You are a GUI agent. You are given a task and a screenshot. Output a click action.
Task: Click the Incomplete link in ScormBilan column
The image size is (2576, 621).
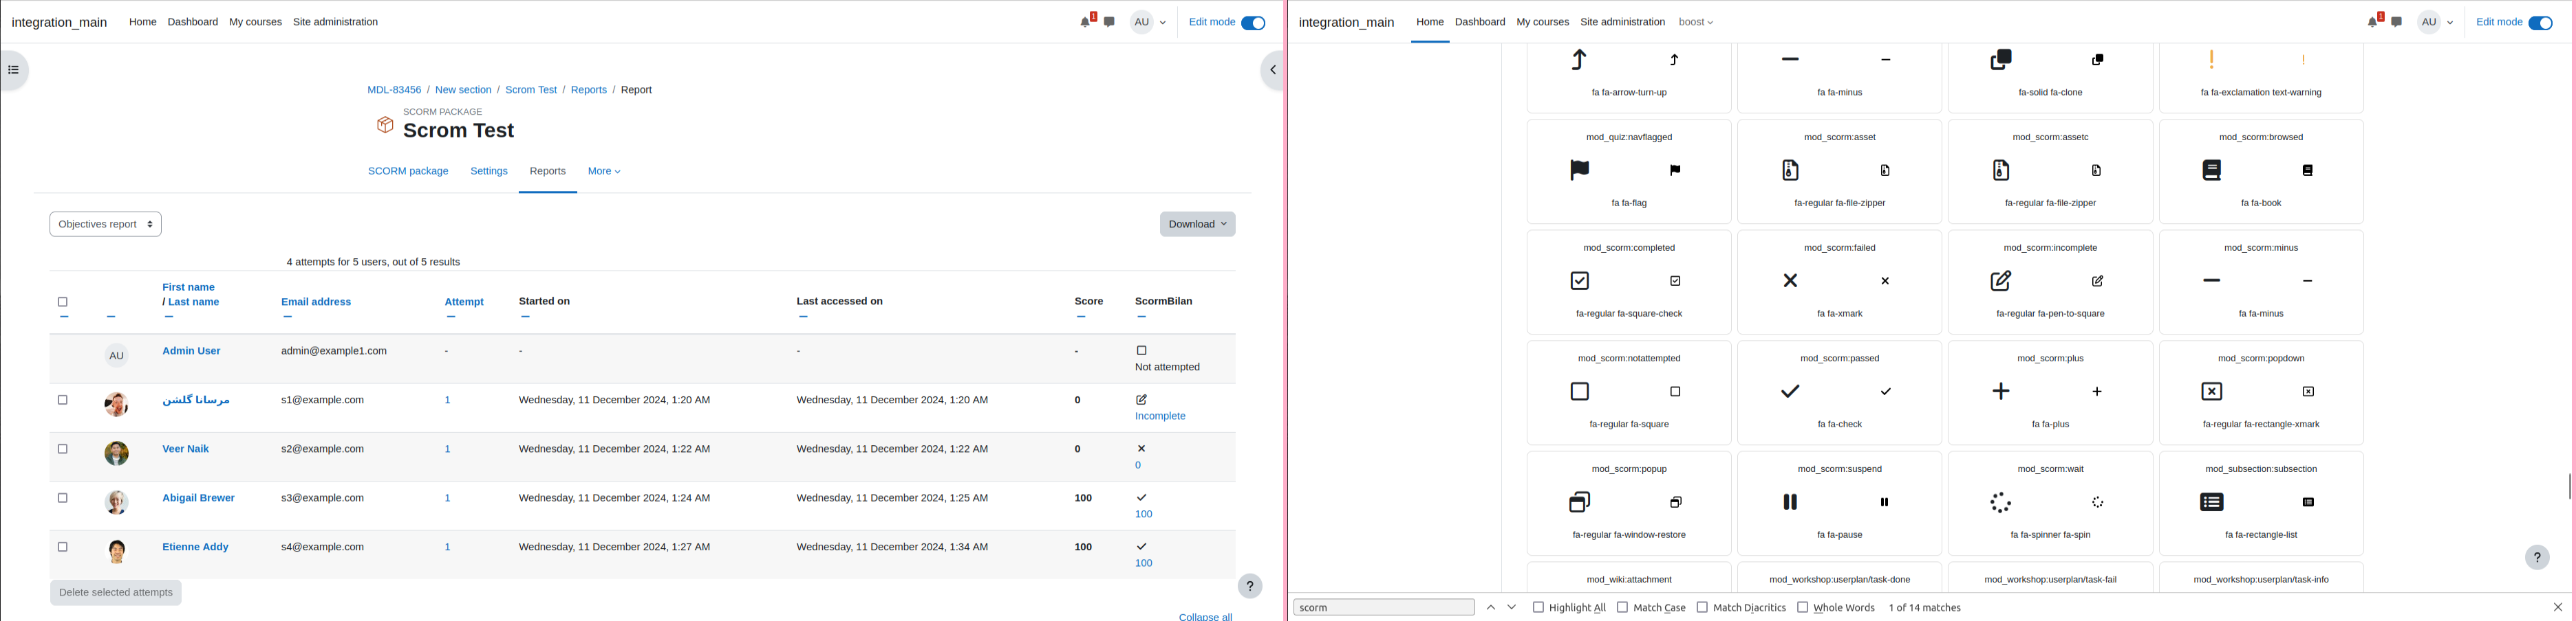(1160, 416)
